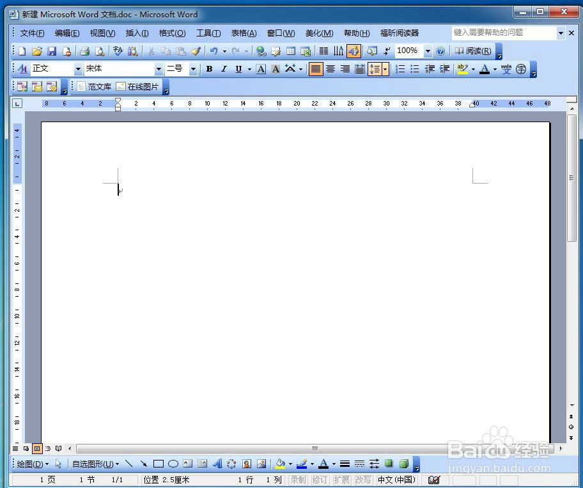Apply line color on drawing toolbar
Image resolution: width=583 pixels, height=488 pixels.
click(302, 464)
